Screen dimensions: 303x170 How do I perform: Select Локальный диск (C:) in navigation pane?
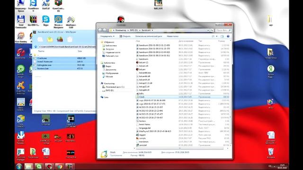pyautogui.click(x=115, y=87)
